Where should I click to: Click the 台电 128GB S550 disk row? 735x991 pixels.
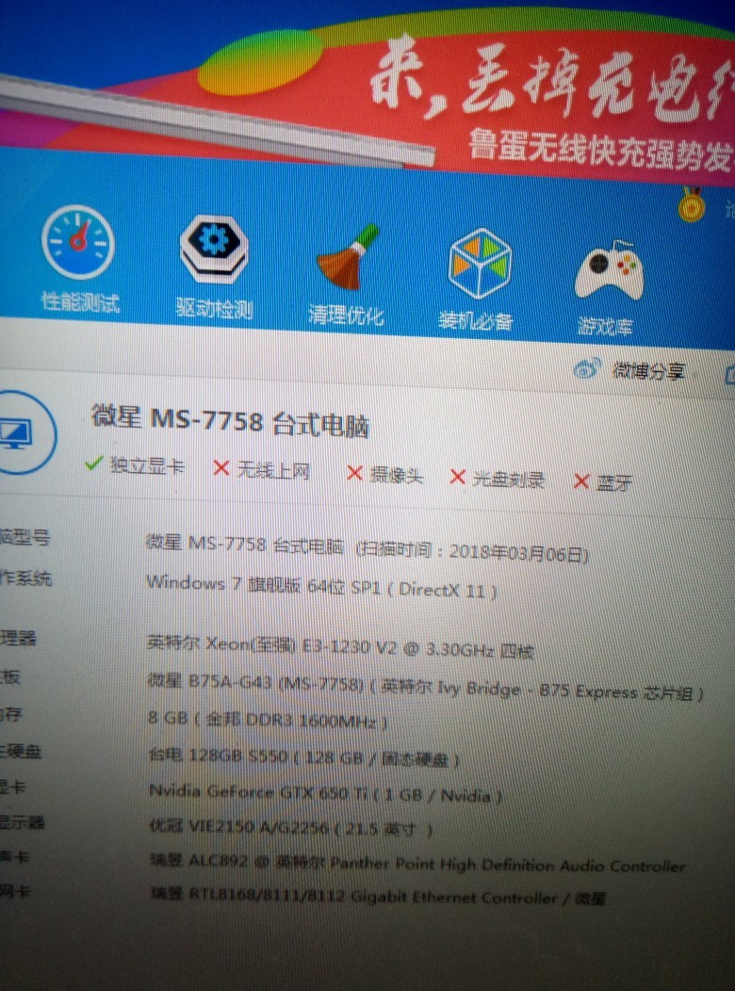click(304, 755)
